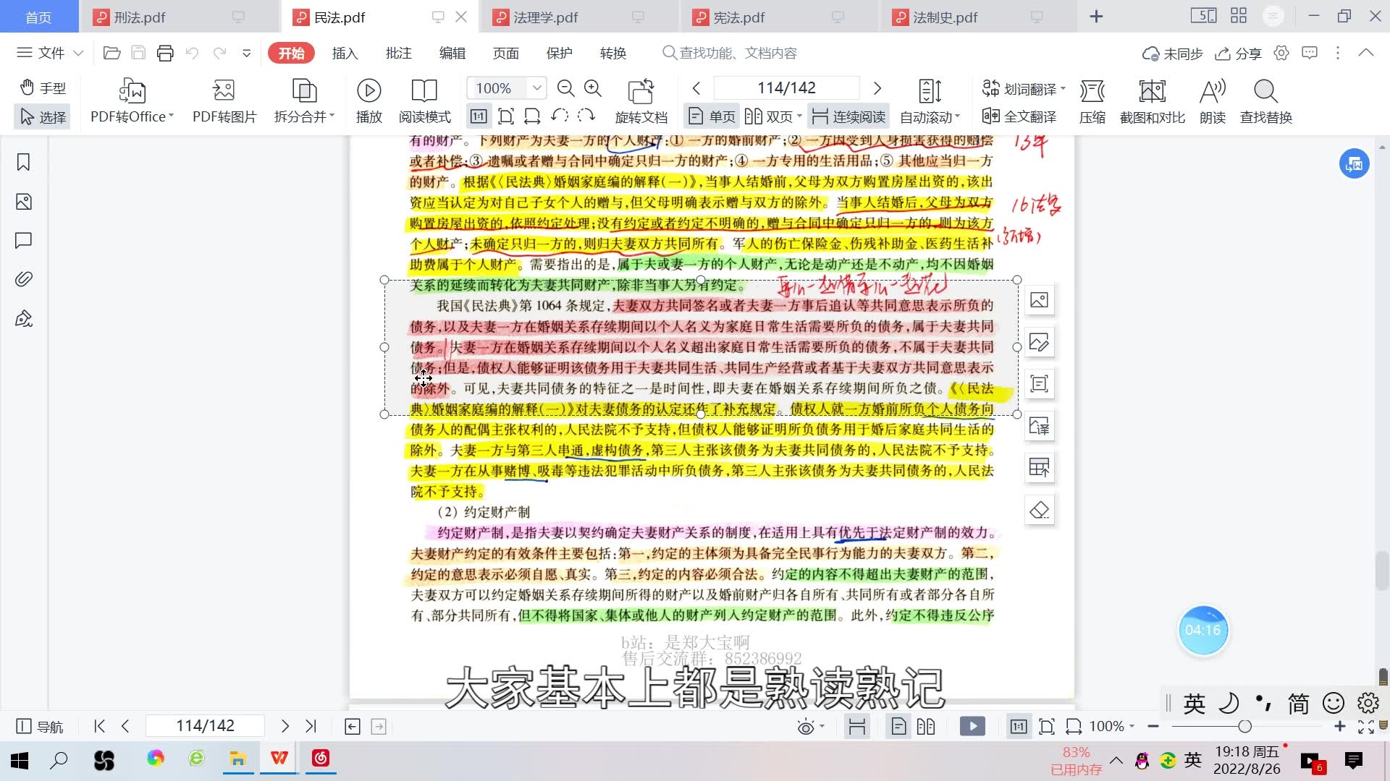The width and height of the screenshot is (1390, 781).
Task: Click the zoom out magnifier
Action: tap(565, 88)
